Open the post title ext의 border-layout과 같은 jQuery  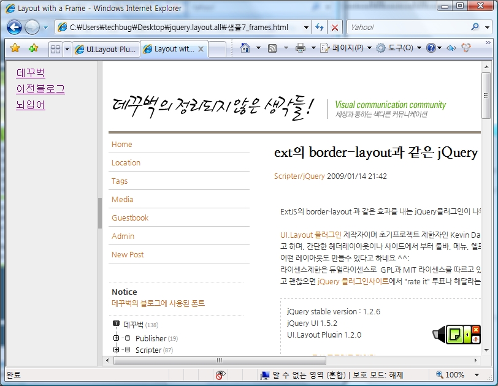[x=376, y=153]
